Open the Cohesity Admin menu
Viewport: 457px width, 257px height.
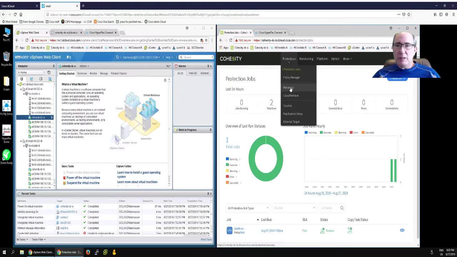(x=335, y=59)
